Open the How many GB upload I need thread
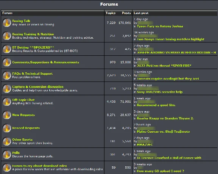 [x=160, y=171]
